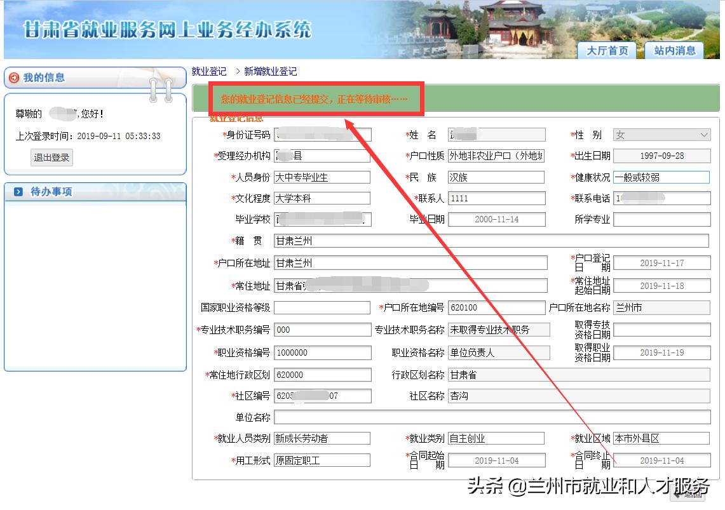Click the 待办事项 arrow icon
Viewport: 725px width, 510px height.
tap(18, 192)
